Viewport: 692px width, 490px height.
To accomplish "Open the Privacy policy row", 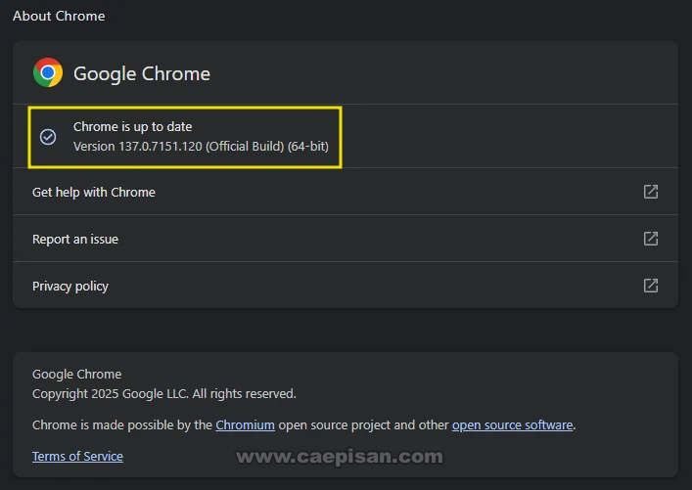I will coord(346,286).
